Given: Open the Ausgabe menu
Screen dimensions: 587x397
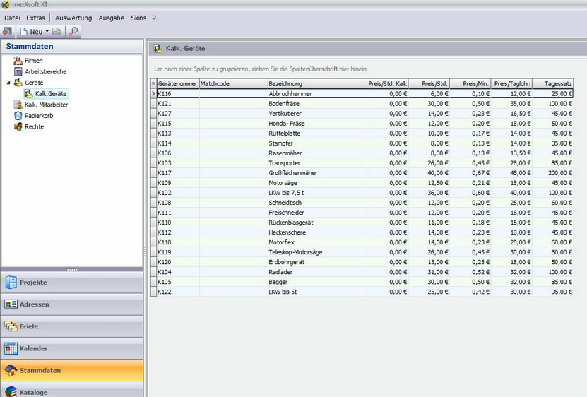Looking at the screenshot, I should click(x=112, y=18).
